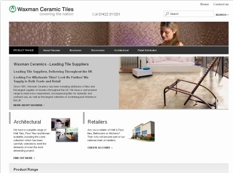Follow the MORE ABOUT WAXMAN link

point(29,105)
